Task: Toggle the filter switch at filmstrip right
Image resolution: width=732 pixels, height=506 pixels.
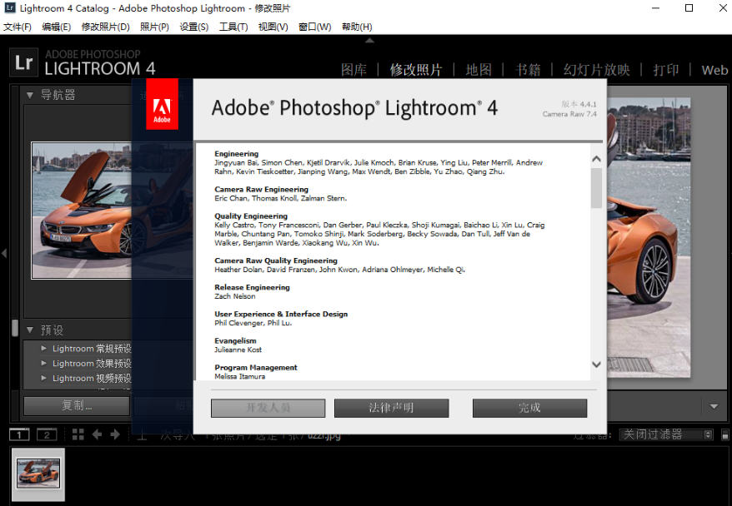Action: coord(725,434)
